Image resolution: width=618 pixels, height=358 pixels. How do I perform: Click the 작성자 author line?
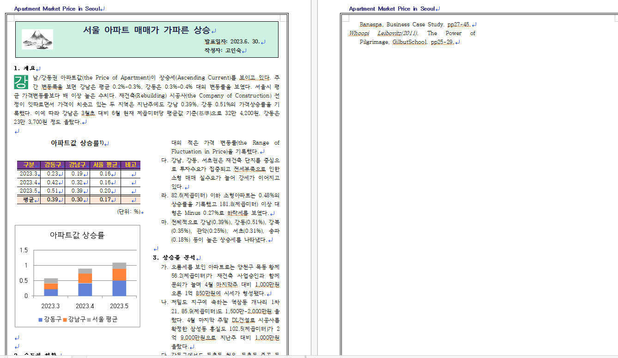click(223, 50)
